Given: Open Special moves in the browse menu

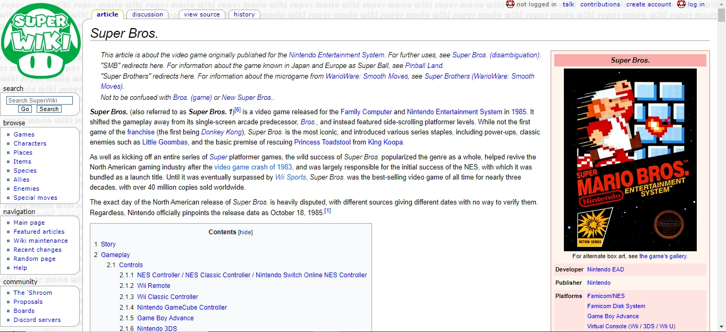Looking at the screenshot, I should pyautogui.click(x=36, y=198).
